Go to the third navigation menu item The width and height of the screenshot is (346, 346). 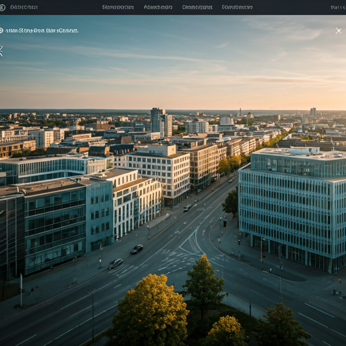pos(197,7)
